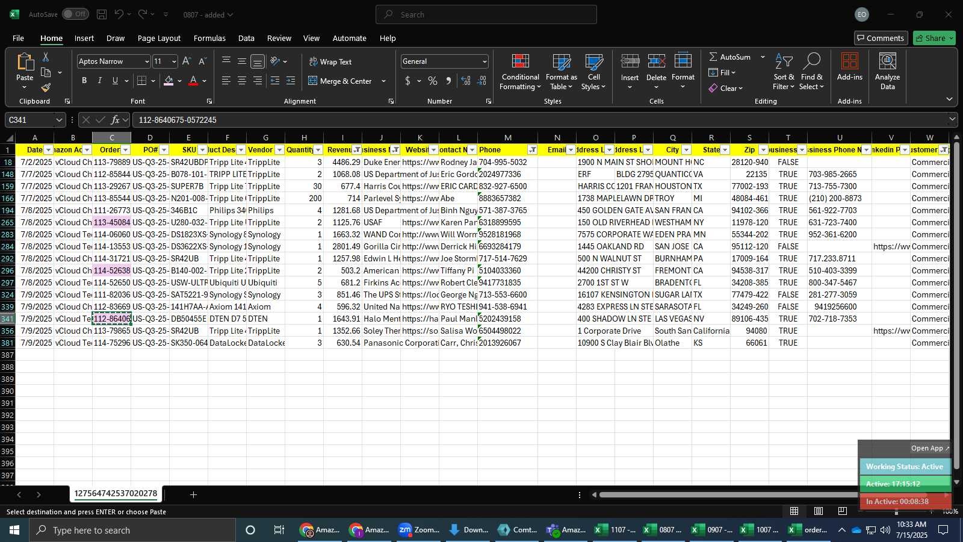963x542 pixels.
Task: Click the formula bar text
Action: pyautogui.click(x=178, y=120)
